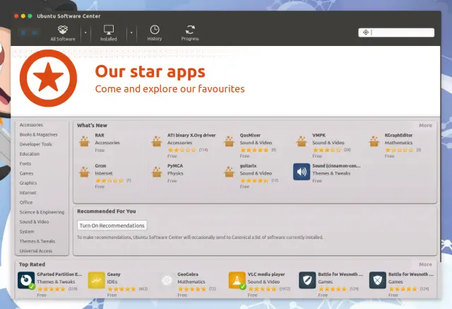Open the Sound & Video category

click(x=35, y=221)
